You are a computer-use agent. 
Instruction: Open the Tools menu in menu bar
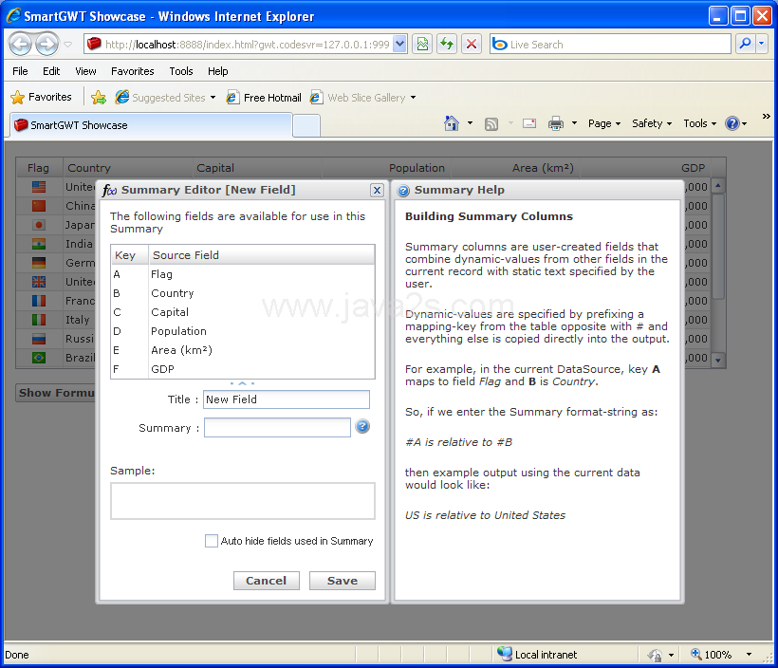pyautogui.click(x=181, y=71)
